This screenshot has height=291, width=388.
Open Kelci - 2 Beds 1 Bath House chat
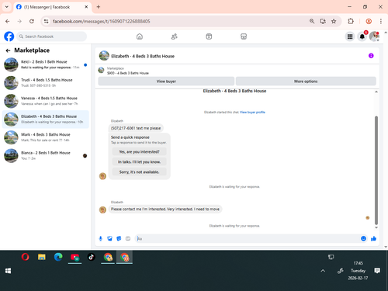coord(46,64)
